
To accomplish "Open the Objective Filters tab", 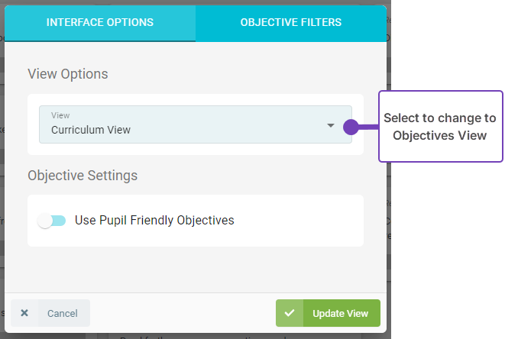I will tap(290, 22).
